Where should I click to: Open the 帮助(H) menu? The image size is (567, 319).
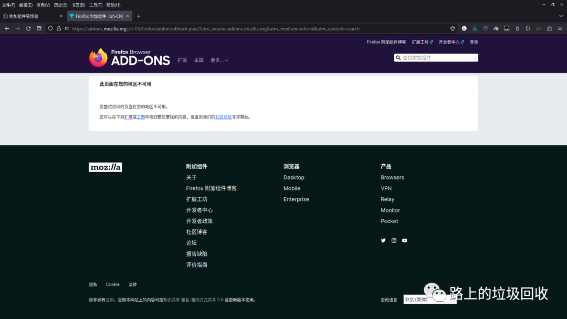pyautogui.click(x=113, y=5)
